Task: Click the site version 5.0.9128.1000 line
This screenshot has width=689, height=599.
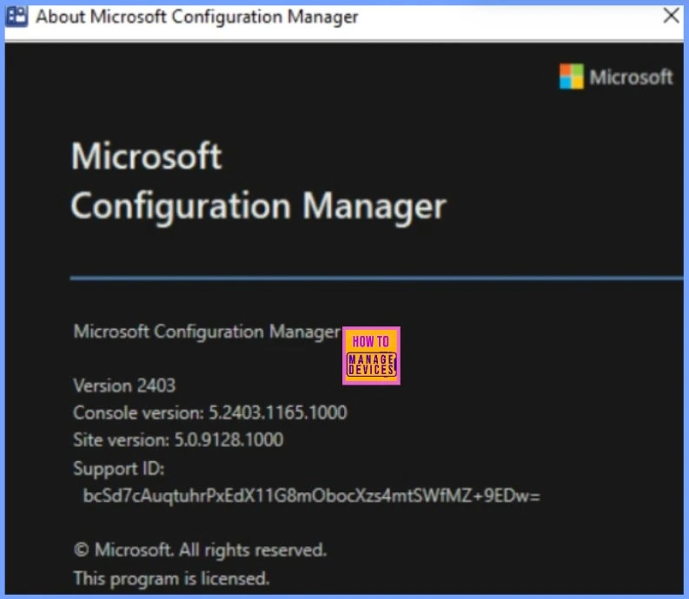Action: point(178,439)
